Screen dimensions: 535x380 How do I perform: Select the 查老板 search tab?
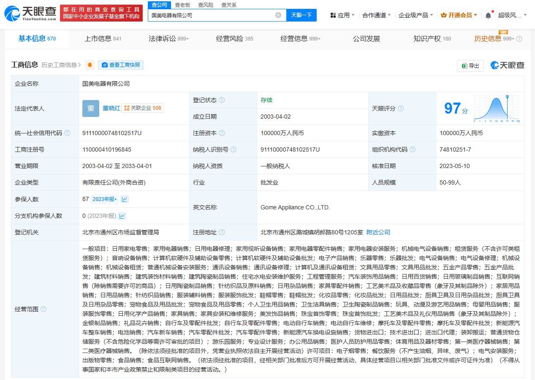(x=182, y=5)
